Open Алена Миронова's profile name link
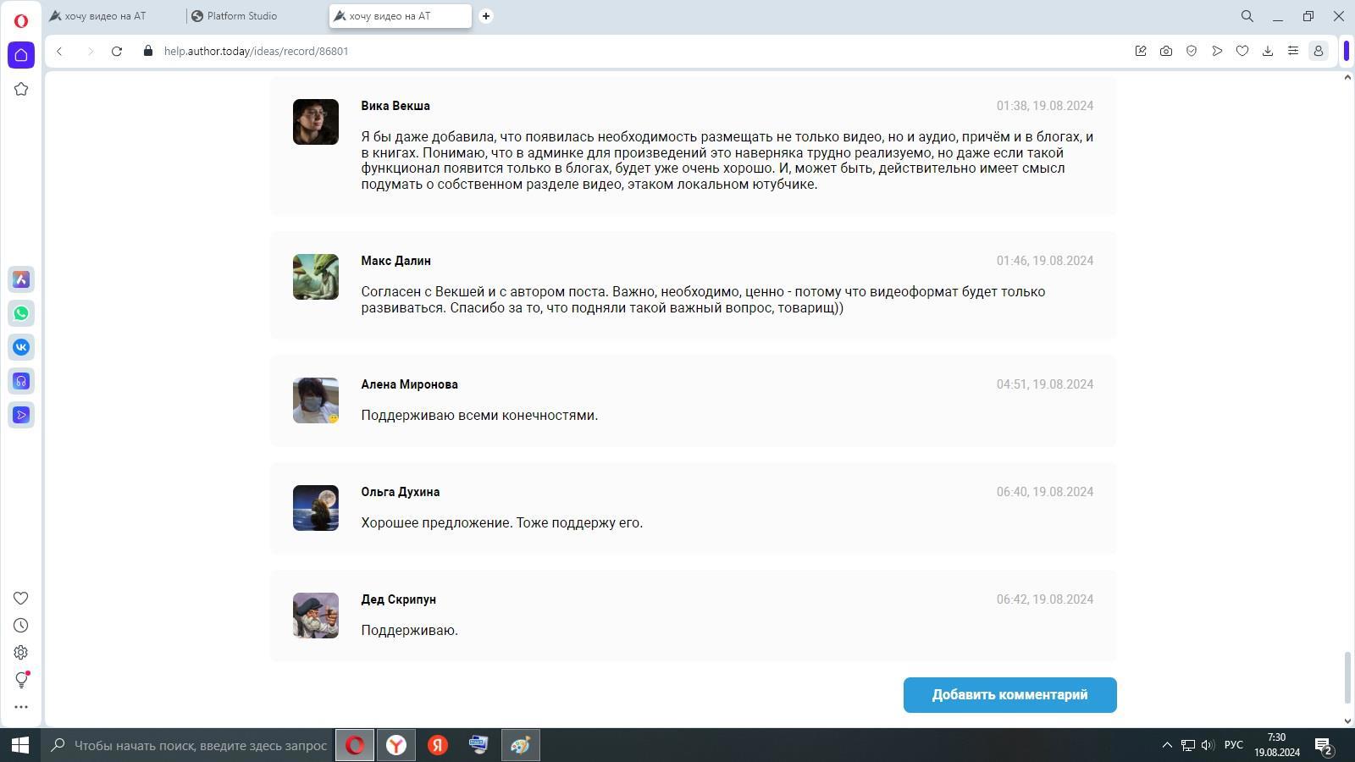This screenshot has width=1355, height=762. pos(409,384)
